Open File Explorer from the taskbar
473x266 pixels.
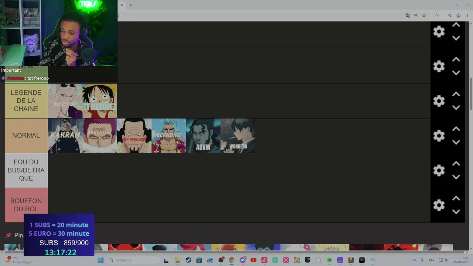click(177, 260)
